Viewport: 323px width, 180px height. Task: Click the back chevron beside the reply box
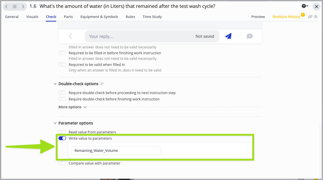(70, 36)
